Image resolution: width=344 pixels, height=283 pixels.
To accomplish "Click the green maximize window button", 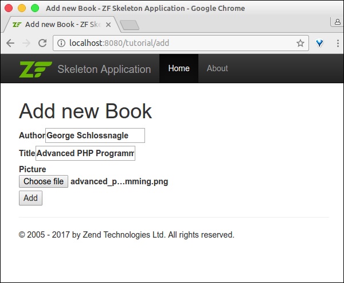I will (x=35, y=8).
